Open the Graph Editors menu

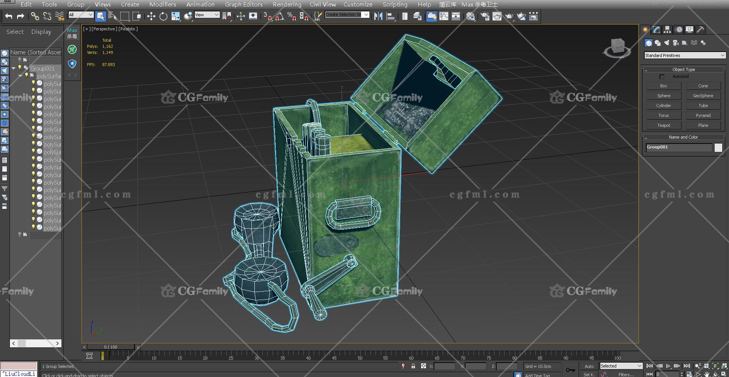pyautogui.click(x=244, y=4)
